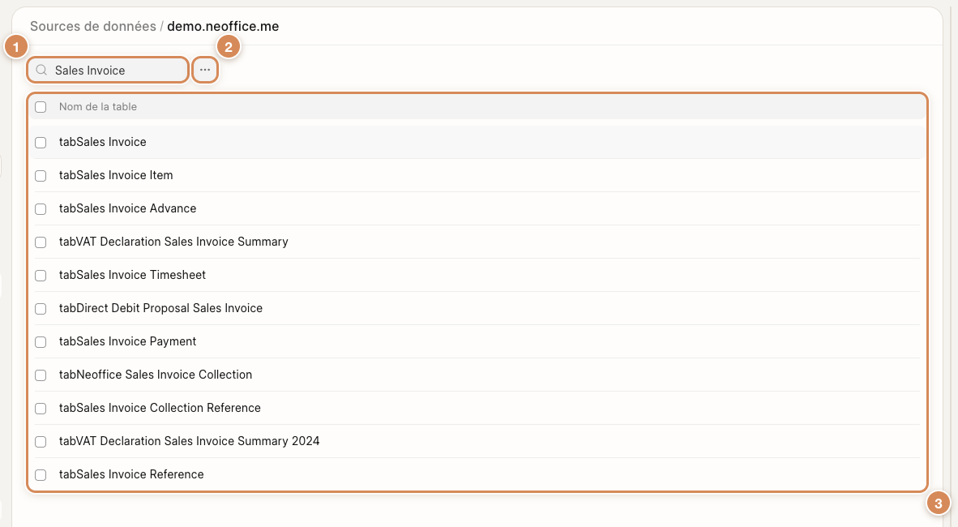This screenshot has height=527, width=958.
Task: Open tabVAT Declaration Sales Invoice Summary 2024
Action: tap(190, 441)
